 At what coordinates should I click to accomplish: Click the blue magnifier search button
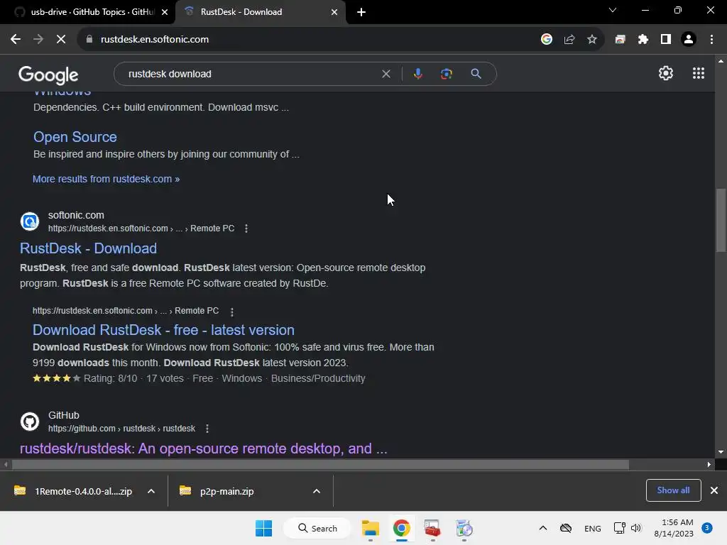[x=476, y=74]
